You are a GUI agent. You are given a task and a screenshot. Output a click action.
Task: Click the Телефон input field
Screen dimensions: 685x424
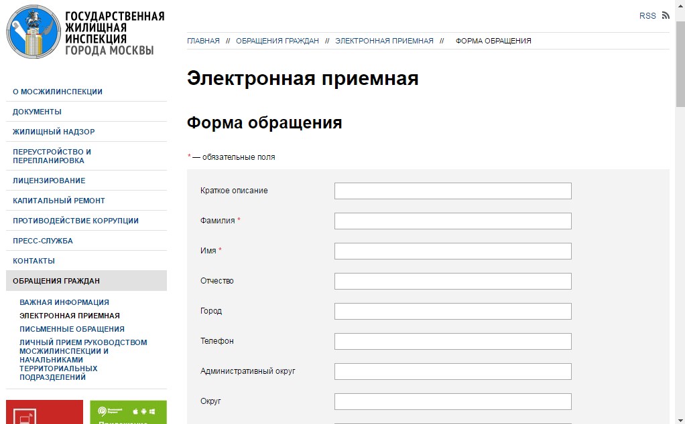click(x=452, y=342)
